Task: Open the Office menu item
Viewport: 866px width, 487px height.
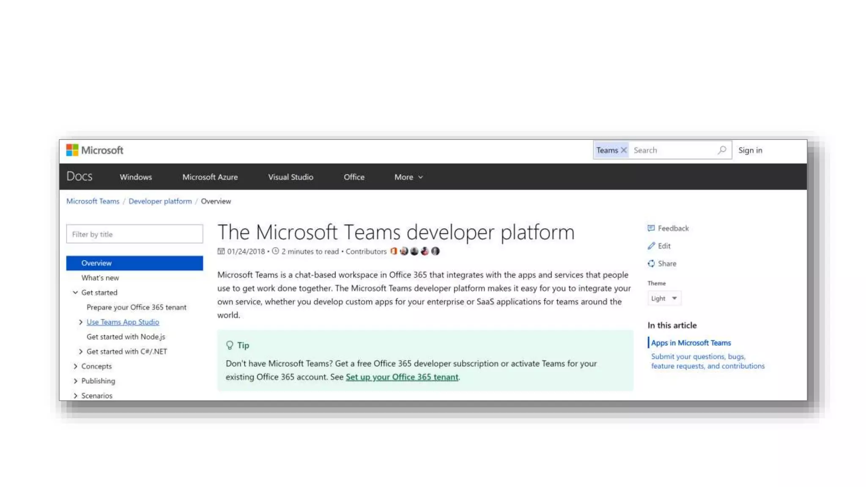Action: point(354,177)
